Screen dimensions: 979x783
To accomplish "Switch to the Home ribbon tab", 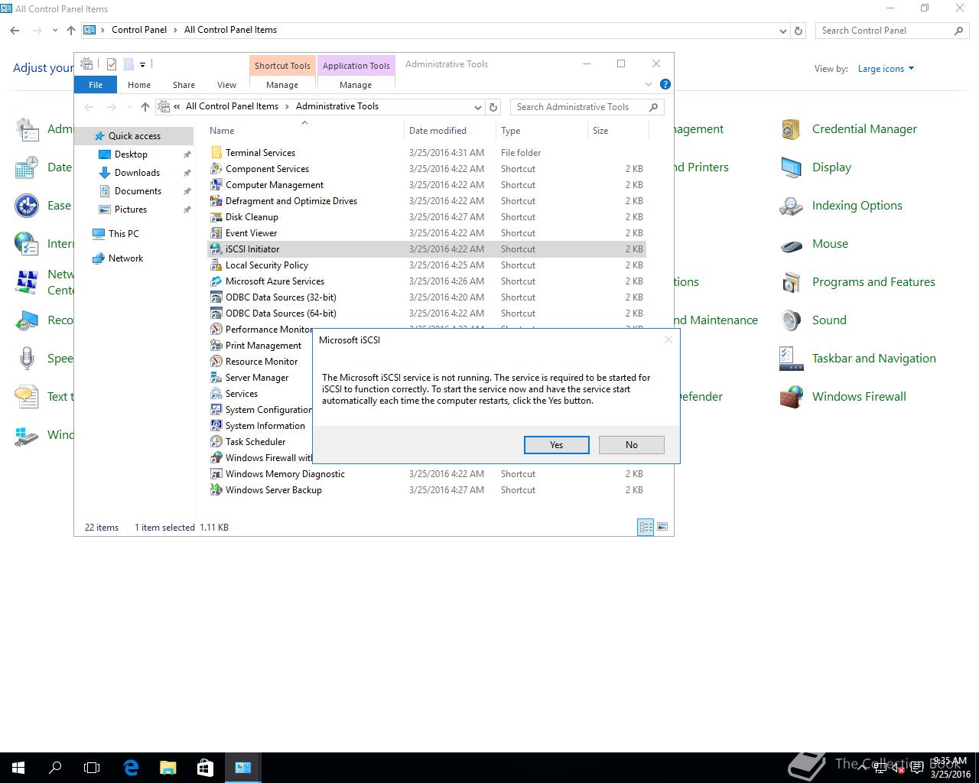I will coord(139,85).
